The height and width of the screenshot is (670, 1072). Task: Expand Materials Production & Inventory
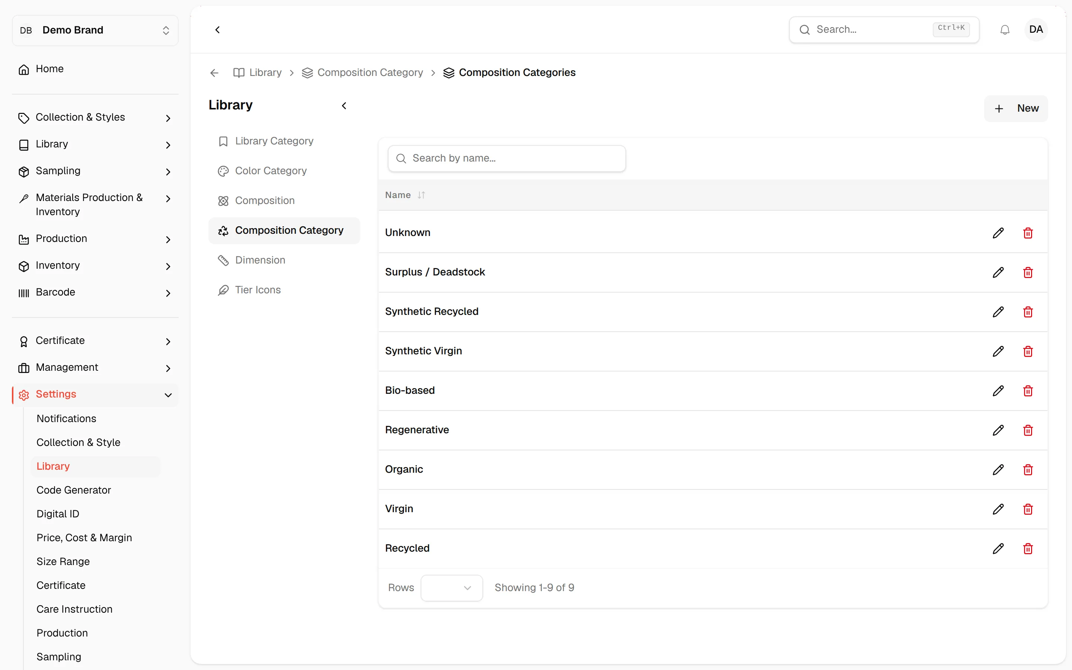pos(95,204)
